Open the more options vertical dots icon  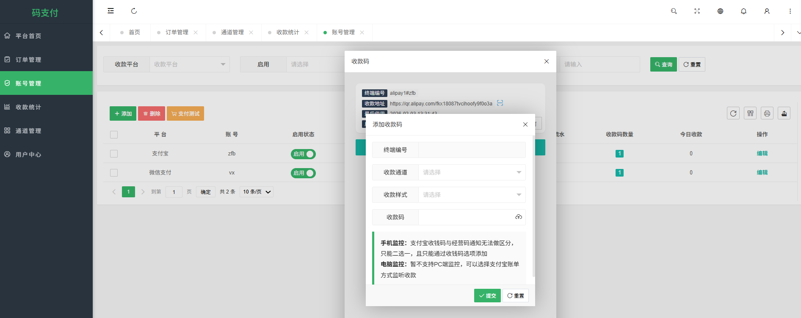point(790,11)
